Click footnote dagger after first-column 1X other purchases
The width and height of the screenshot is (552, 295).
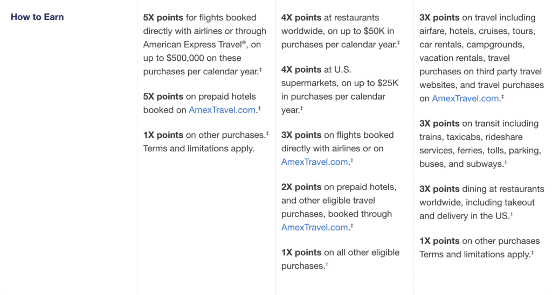coord(267,132)
